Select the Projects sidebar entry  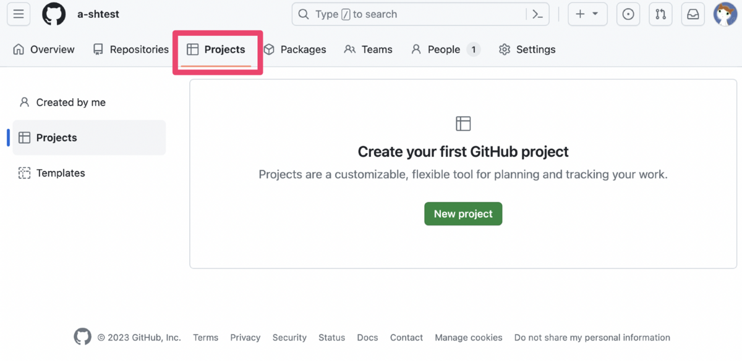coord(56,137)
